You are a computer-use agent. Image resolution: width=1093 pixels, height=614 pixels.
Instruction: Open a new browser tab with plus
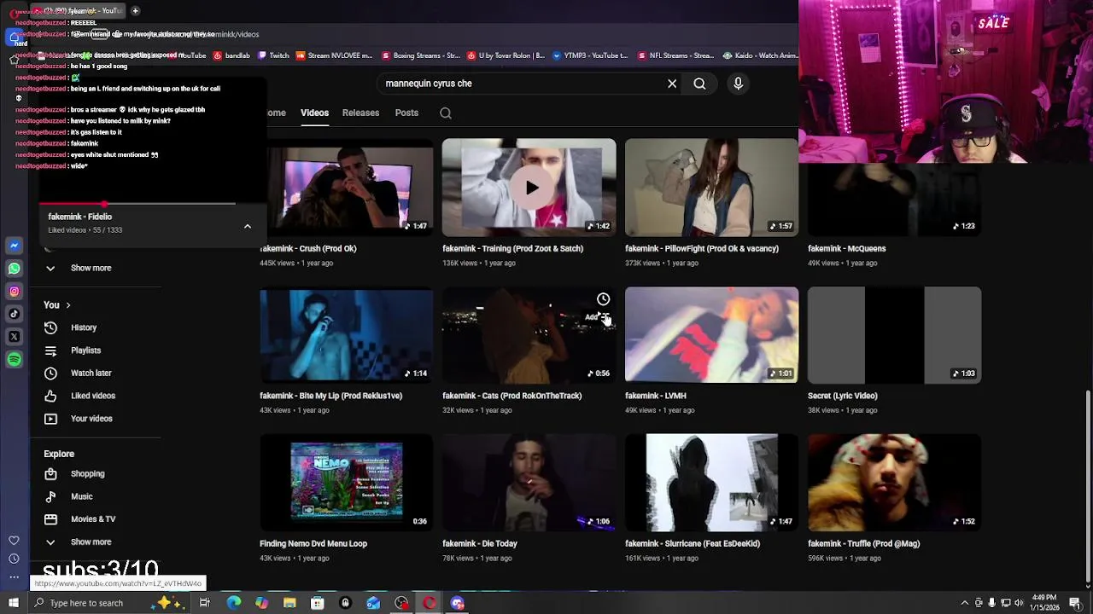pos(135,11)
